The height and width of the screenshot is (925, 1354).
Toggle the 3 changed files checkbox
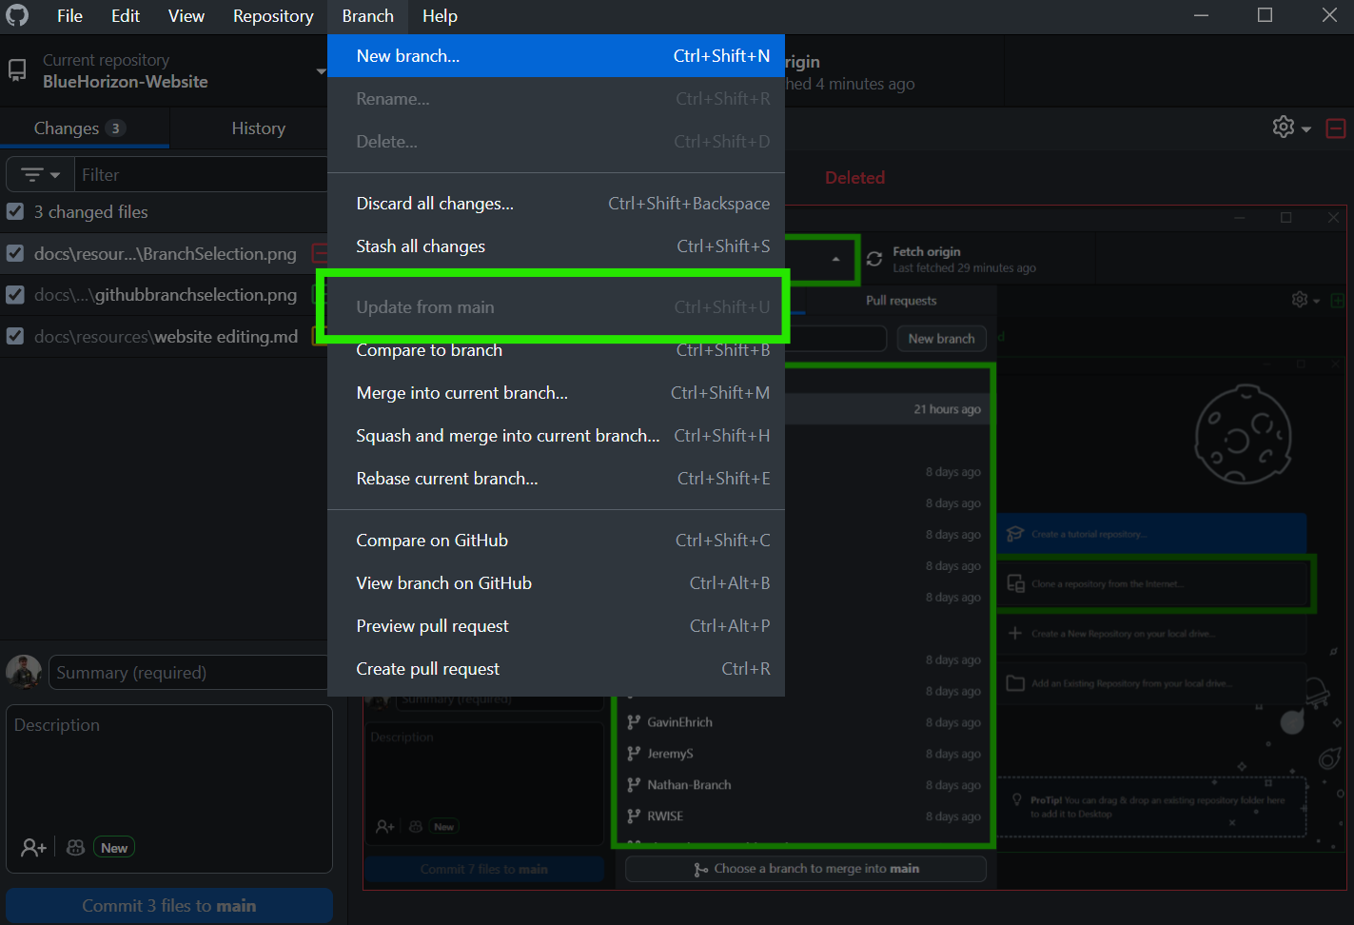pyautogui.click(x=15, y=211)
